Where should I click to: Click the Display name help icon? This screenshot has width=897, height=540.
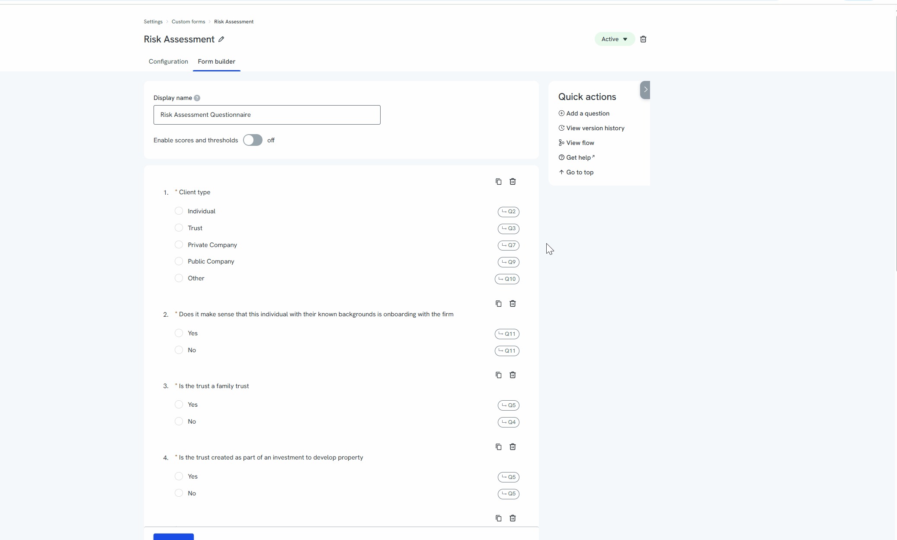tap(197, 98)
